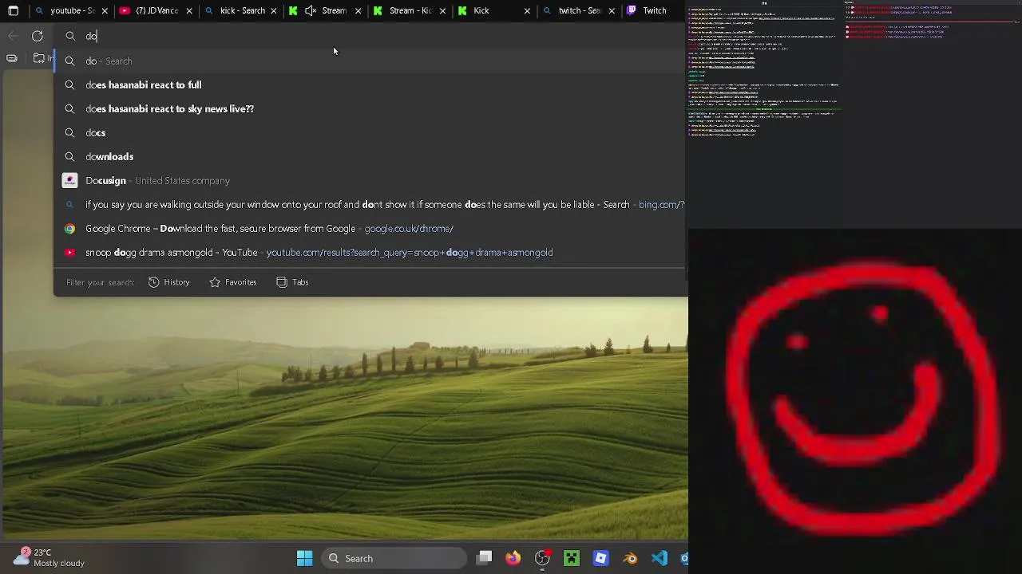The height and width of the screenshot is (574, 1022).
Task: Close the '(7) JD Vance' tab
Action: click(189, 11)
